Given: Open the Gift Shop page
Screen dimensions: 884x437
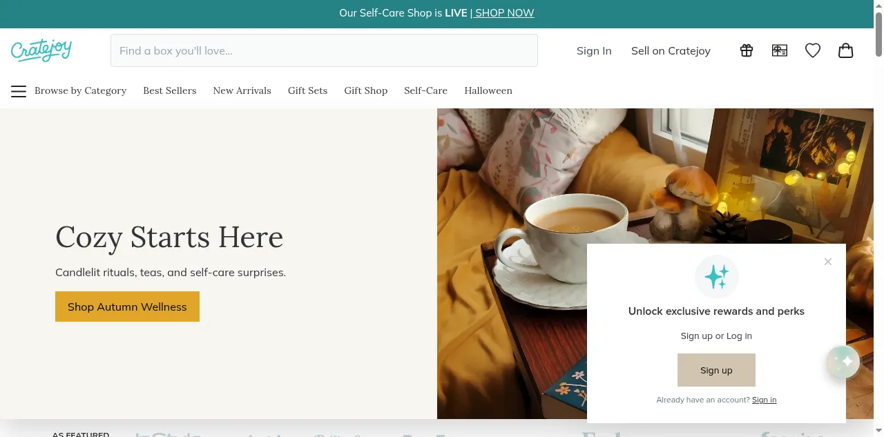Looking at the screenshot, I should 366,90.
